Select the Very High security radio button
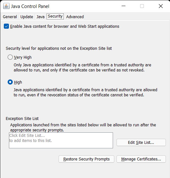Screen dimensions: 170x178 10,57
